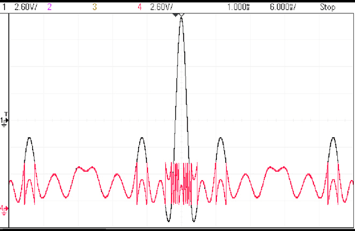Enable channel 3 from the status bar
Viewport: 355px width, 231px height.
94,7
